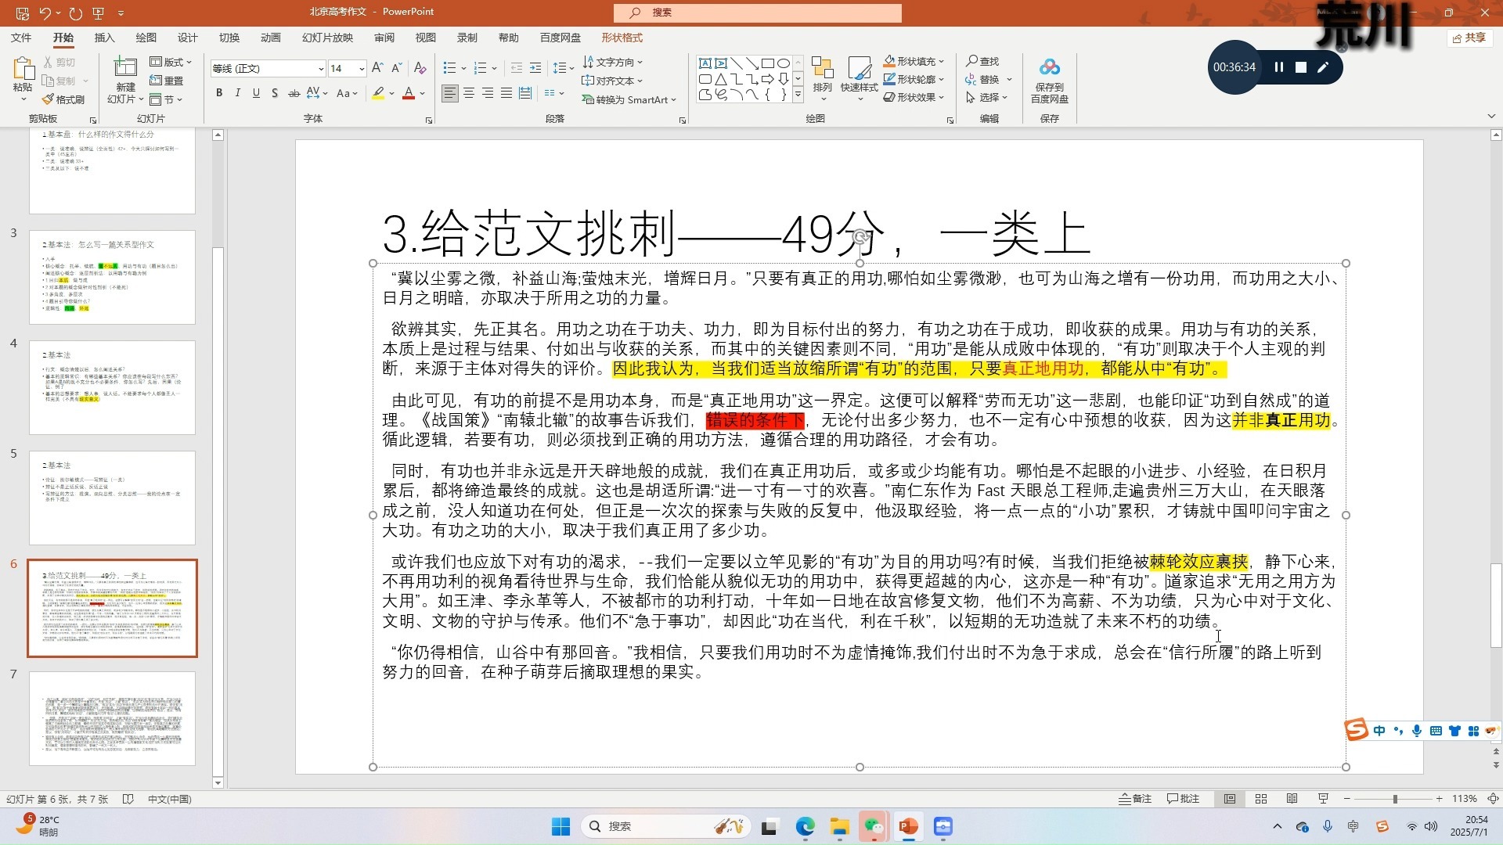The width and height of the screenshot is (1503, 845).
Task: Open the Insert ribbon tab
Action: click(104, 38)
